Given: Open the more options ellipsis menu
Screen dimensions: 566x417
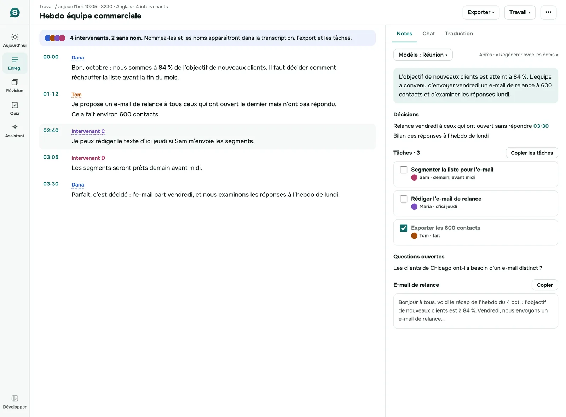Looking at the screenshot, I should point(548,12).
